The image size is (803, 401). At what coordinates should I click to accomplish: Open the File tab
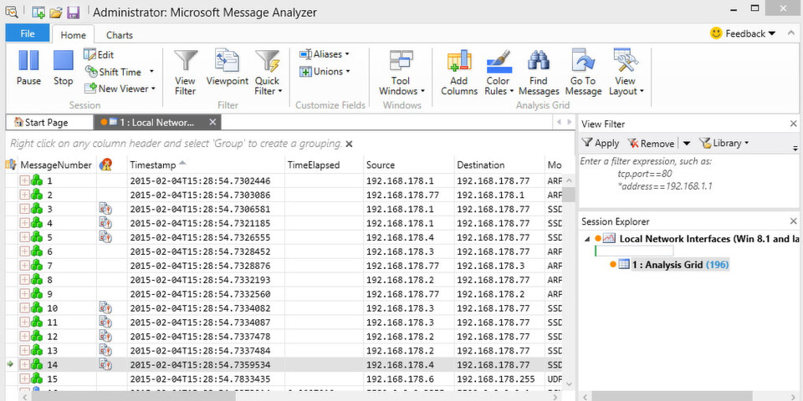point(28,33)
